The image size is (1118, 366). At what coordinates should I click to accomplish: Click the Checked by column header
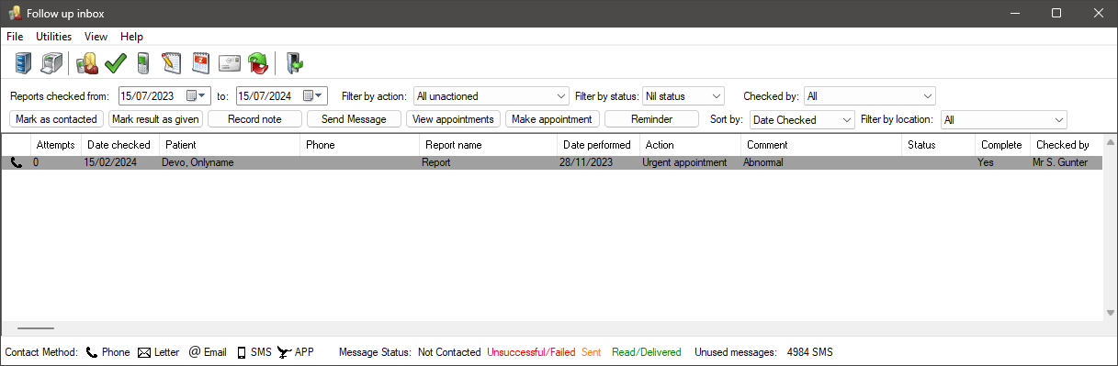(x=1066, y=145)
